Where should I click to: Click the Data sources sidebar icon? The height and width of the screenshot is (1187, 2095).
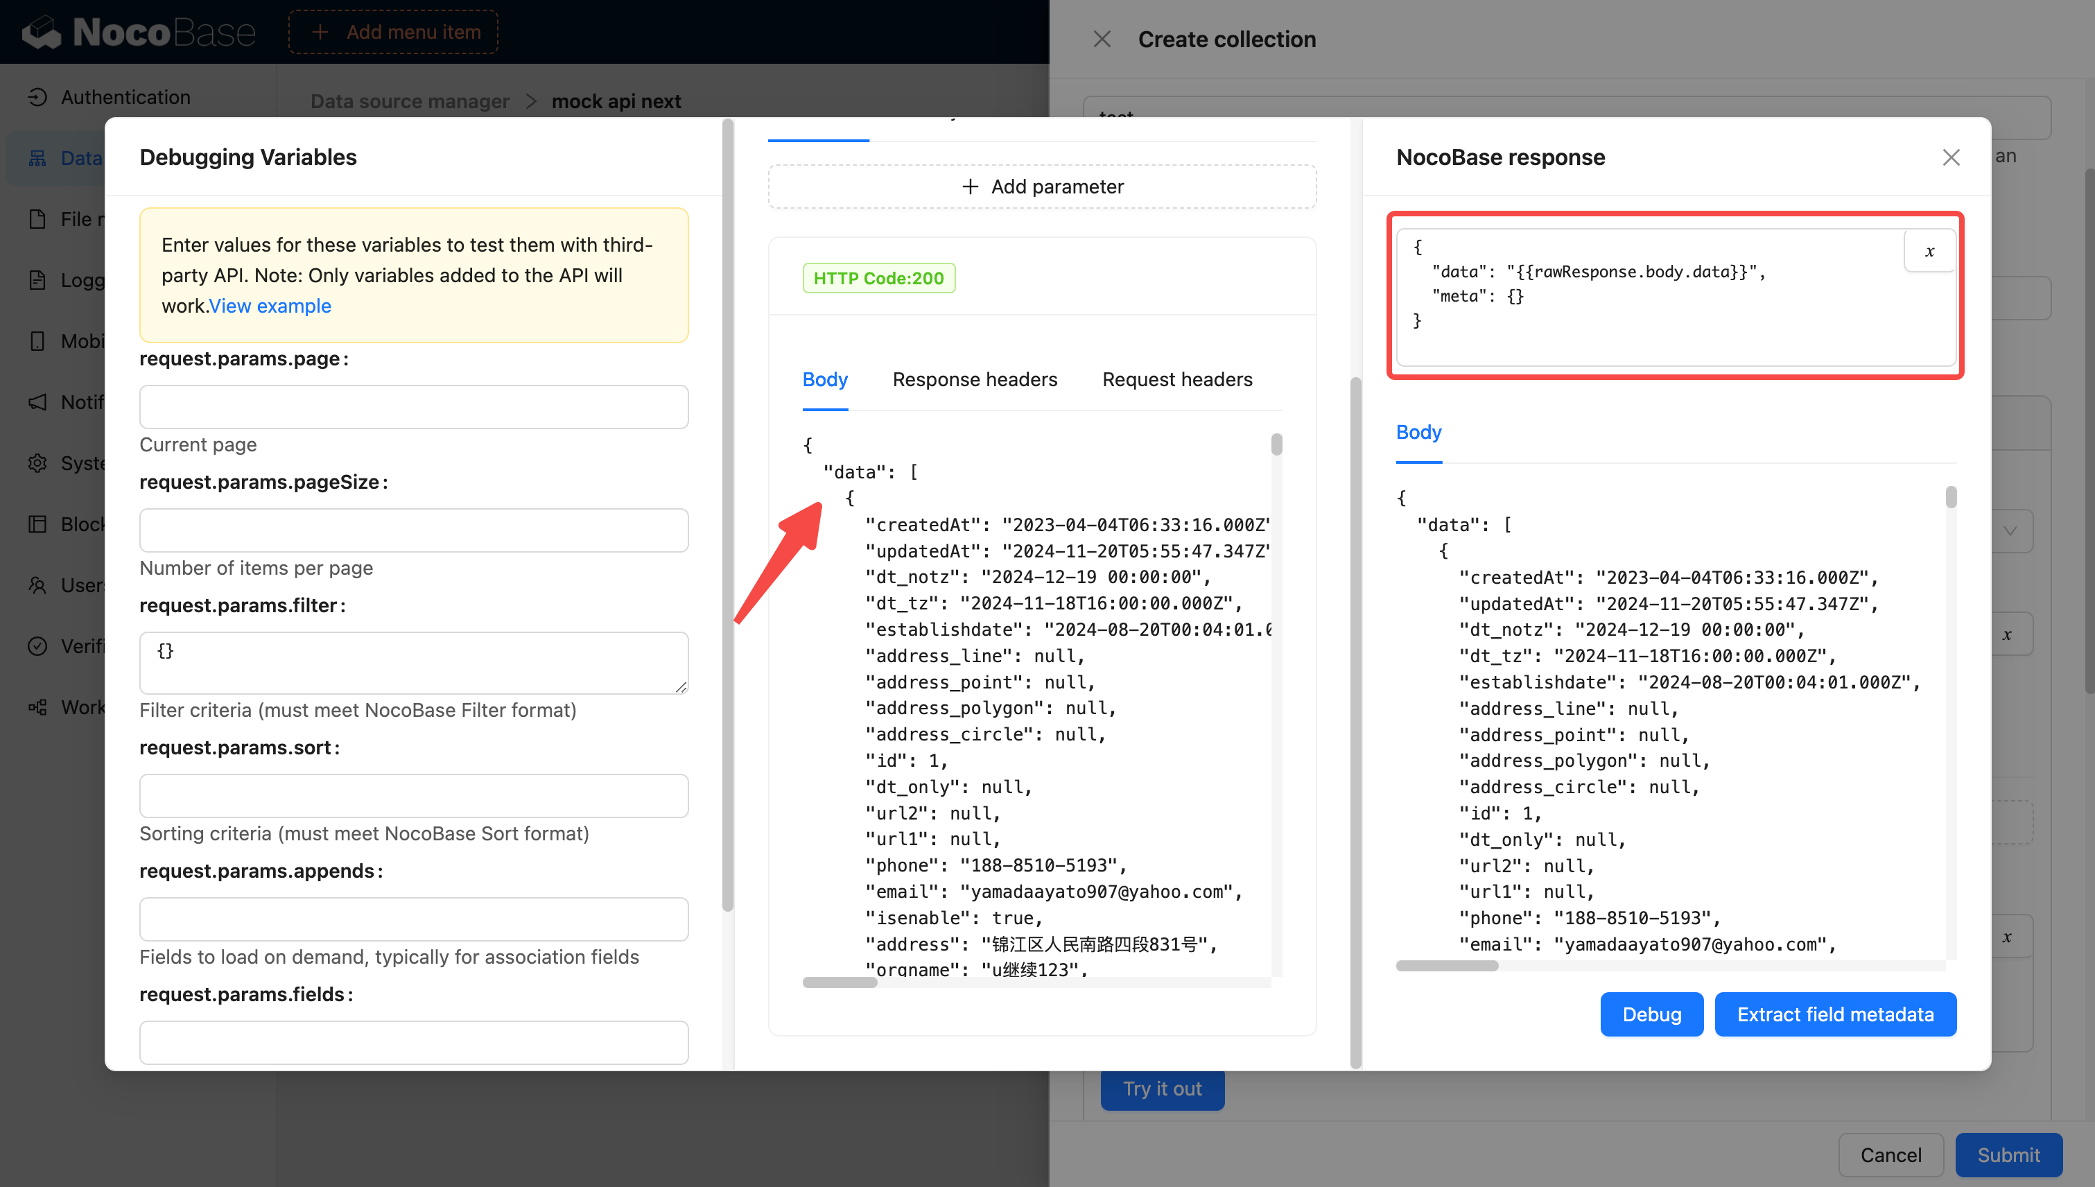tap(37, 158)
